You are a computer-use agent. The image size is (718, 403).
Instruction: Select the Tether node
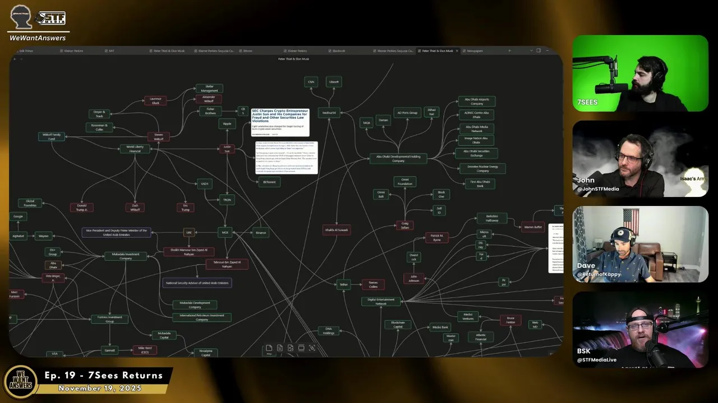[344, 285]
